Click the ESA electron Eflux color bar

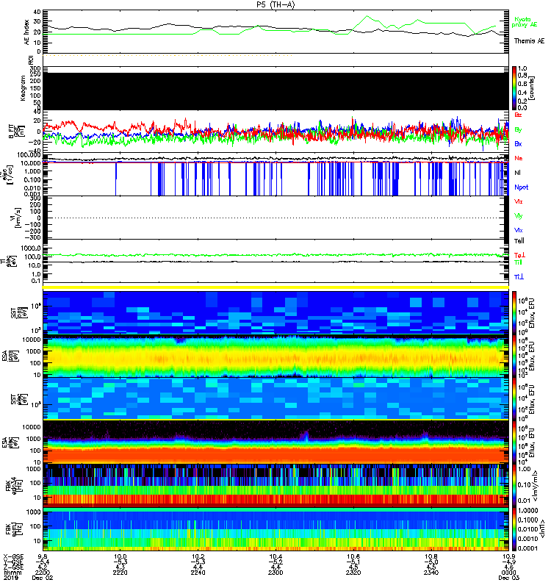[514, 442]
